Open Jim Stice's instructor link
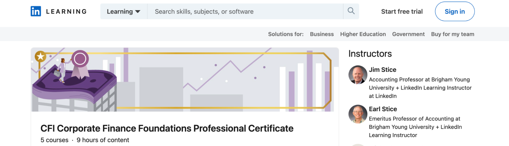 click(x=382, y=69)
